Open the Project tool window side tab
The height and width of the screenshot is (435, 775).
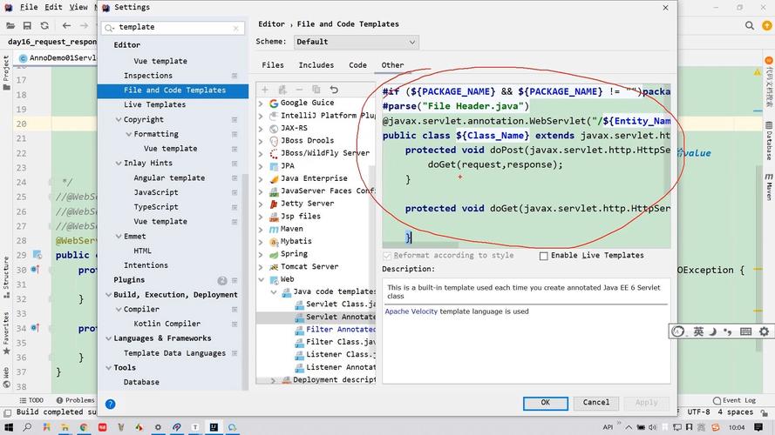[6, 72]
